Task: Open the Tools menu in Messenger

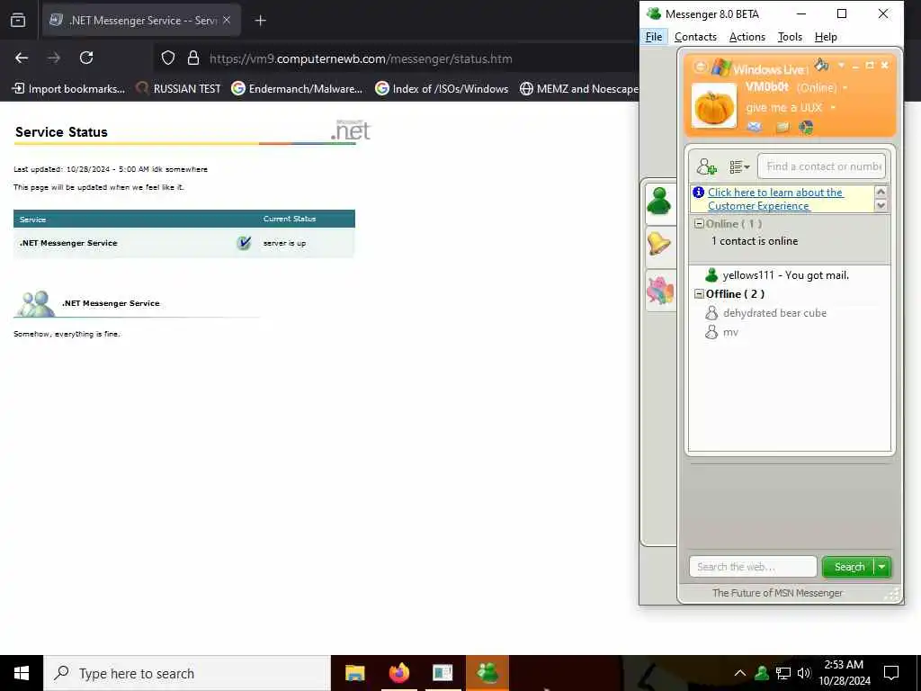Action: [x=790, y=37]
